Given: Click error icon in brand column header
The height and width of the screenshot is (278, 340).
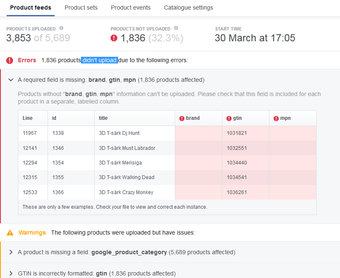Looking at the screenshot, I should (x=182, y=119).
